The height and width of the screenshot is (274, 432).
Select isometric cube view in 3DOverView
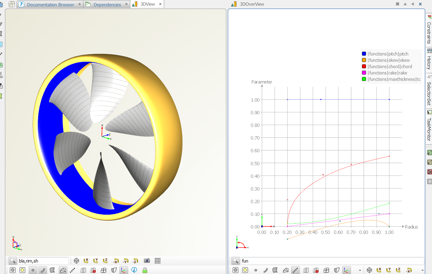point(369,270)
